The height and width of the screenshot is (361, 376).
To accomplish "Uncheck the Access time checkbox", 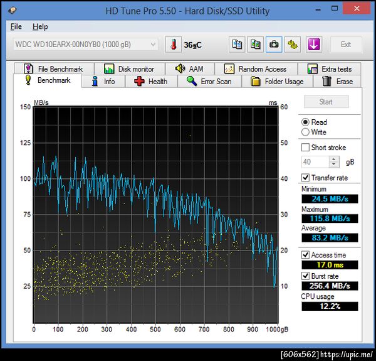I will click(305, 255).
